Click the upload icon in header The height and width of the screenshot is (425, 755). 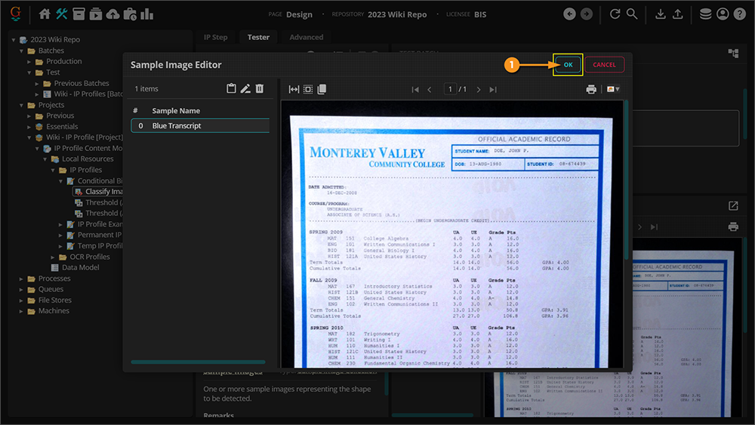coord(677,14)
